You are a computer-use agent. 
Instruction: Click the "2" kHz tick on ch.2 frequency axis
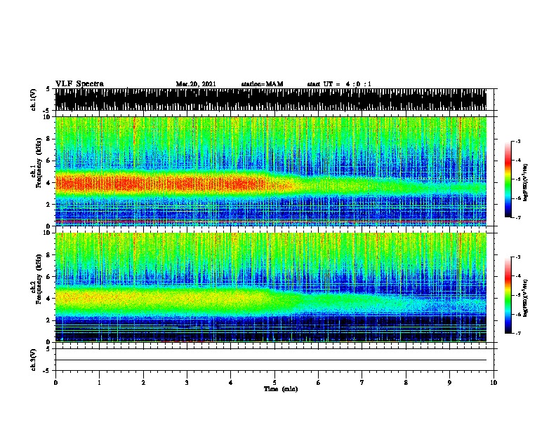(48, 320)
